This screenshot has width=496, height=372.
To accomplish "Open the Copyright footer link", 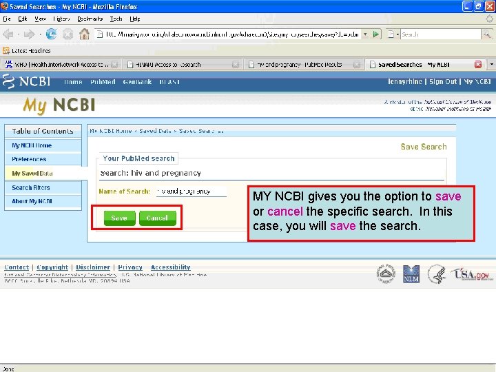I will (52, 267).
